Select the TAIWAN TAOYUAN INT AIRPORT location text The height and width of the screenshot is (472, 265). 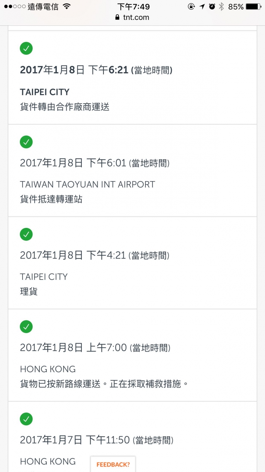(x=88, y=184)
